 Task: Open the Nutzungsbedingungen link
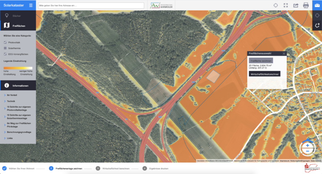(300, 161)
